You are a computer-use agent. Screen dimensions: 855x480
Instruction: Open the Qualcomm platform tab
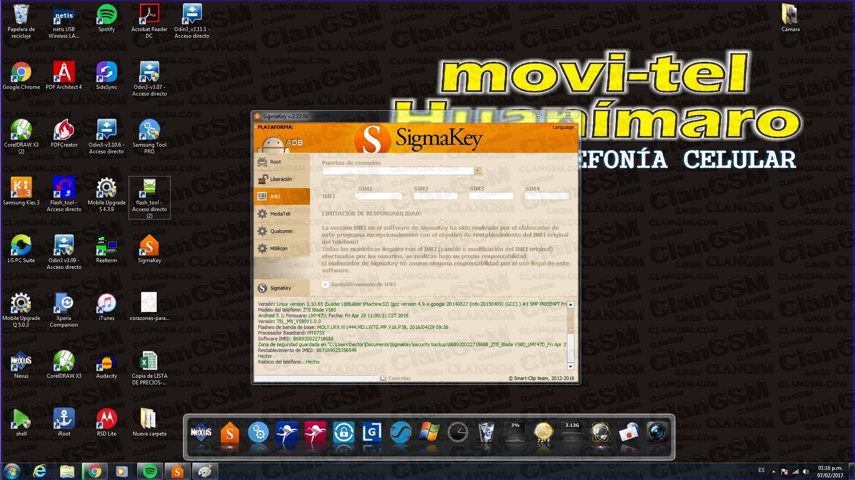(282, 231)
